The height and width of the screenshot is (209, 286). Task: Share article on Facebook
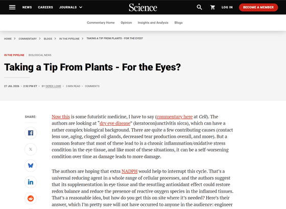[31, 133]
